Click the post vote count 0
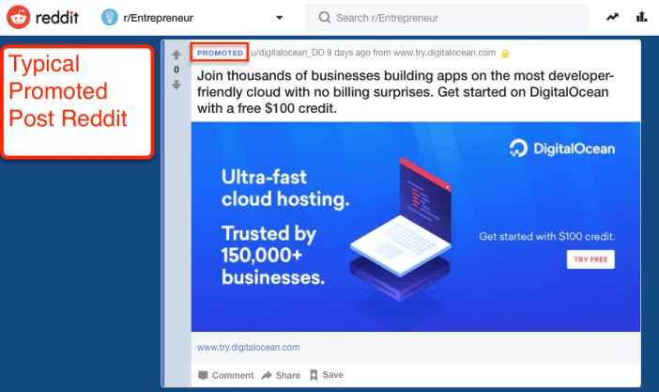This screenshot has height=392, width=659. point(176,70)
